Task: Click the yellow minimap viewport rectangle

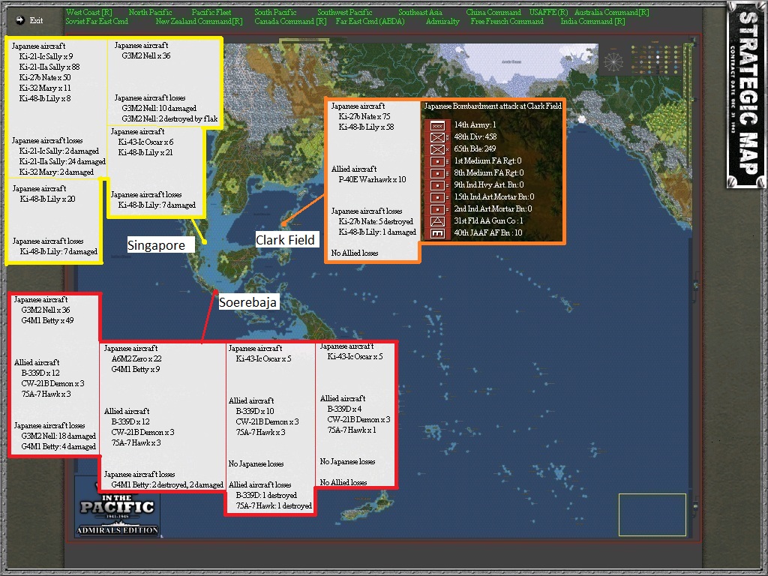Action: pos(652,514)
